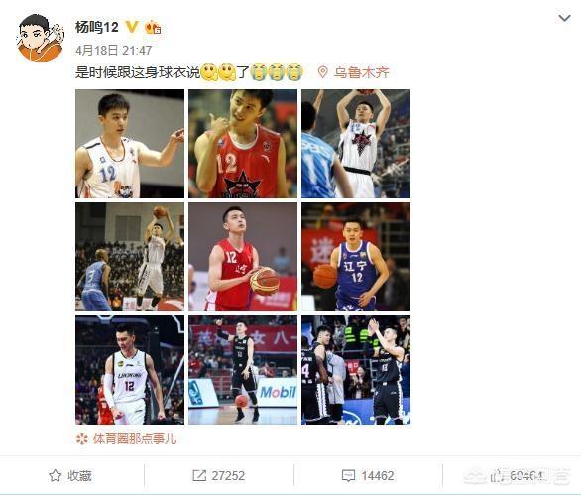The height and width of the screenshot is (495, 581).
Task: Open red jersey thumbs-up photo
Action: pyautogui.click(x=243, y=144)
